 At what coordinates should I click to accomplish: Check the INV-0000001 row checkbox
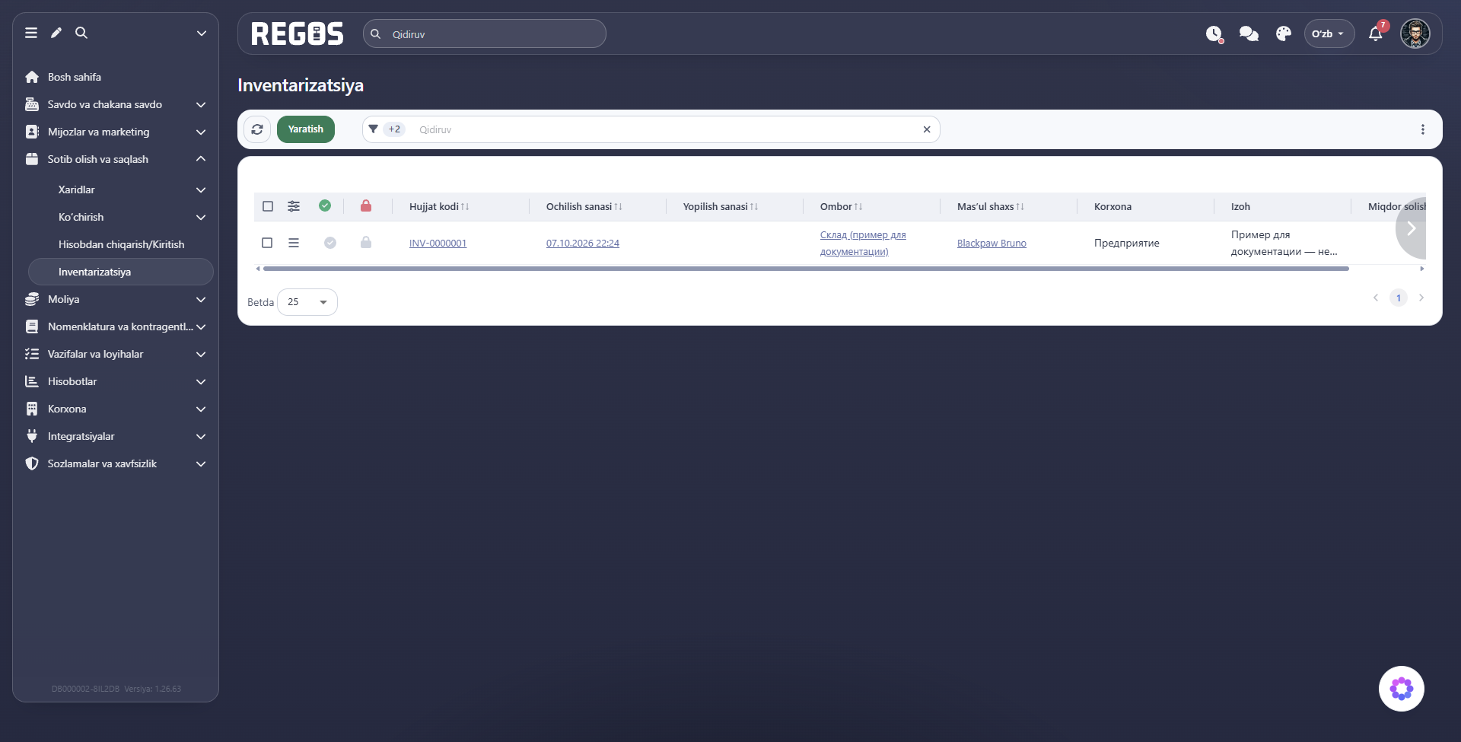pos(267,243)
